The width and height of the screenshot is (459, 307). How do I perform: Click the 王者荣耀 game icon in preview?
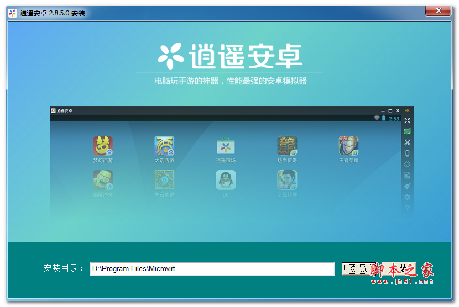(348, 146)
